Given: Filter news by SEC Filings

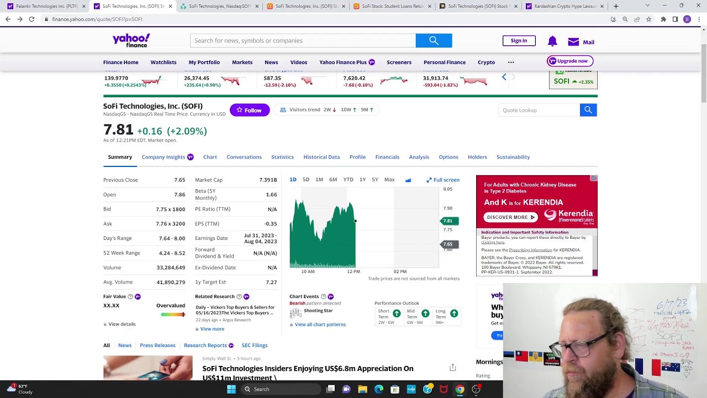Looking at the screenshot, I should click(x=255, y=345).
